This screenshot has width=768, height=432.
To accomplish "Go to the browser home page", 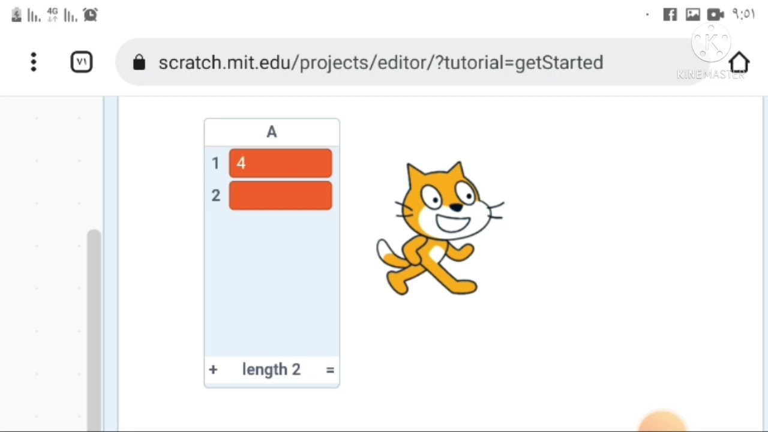I will (x=739, y=62).
